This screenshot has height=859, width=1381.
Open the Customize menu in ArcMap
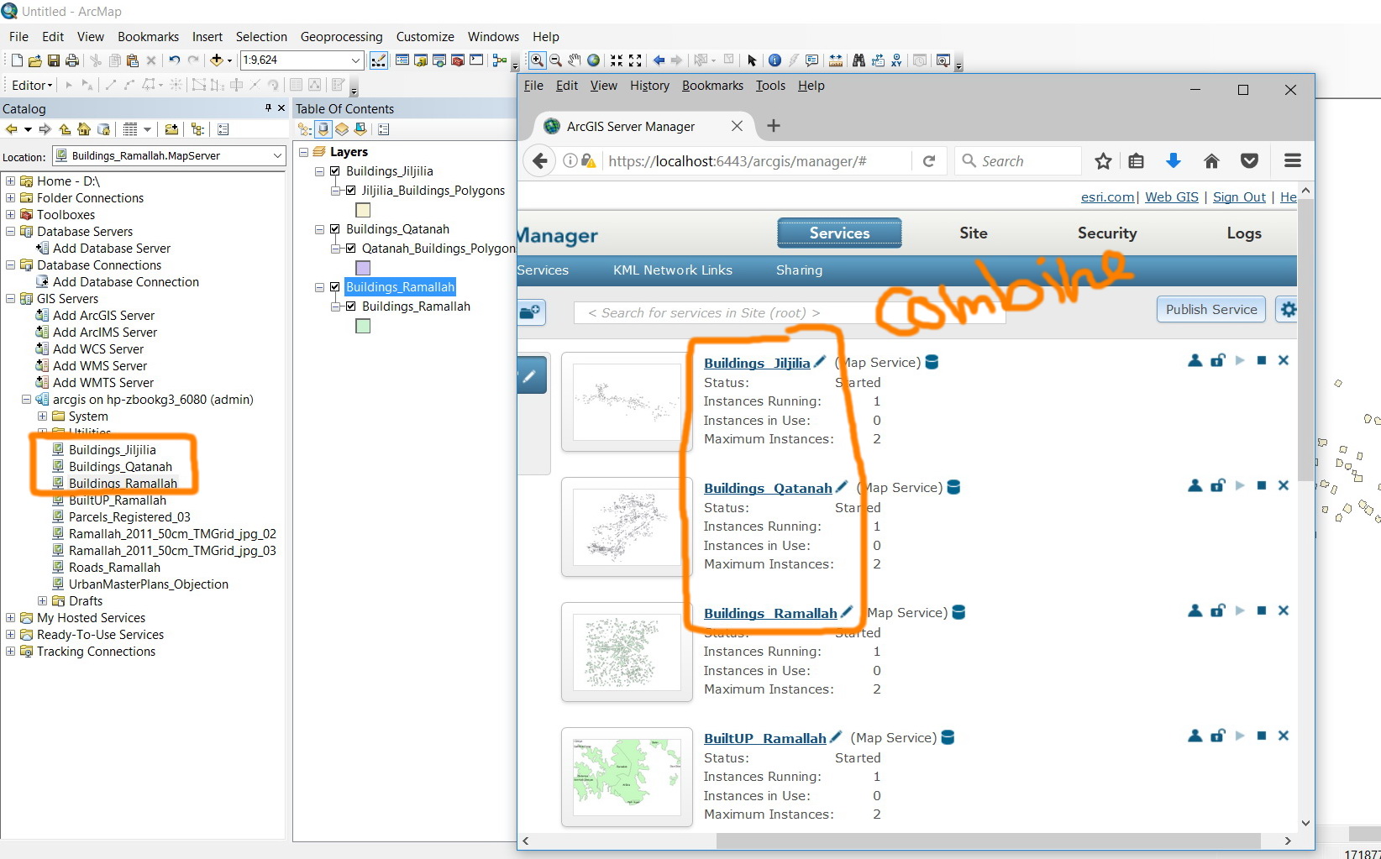click(425, 37)
